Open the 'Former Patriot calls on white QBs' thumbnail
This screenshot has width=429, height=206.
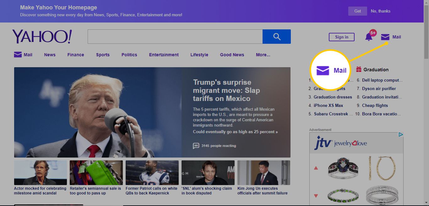152,173
